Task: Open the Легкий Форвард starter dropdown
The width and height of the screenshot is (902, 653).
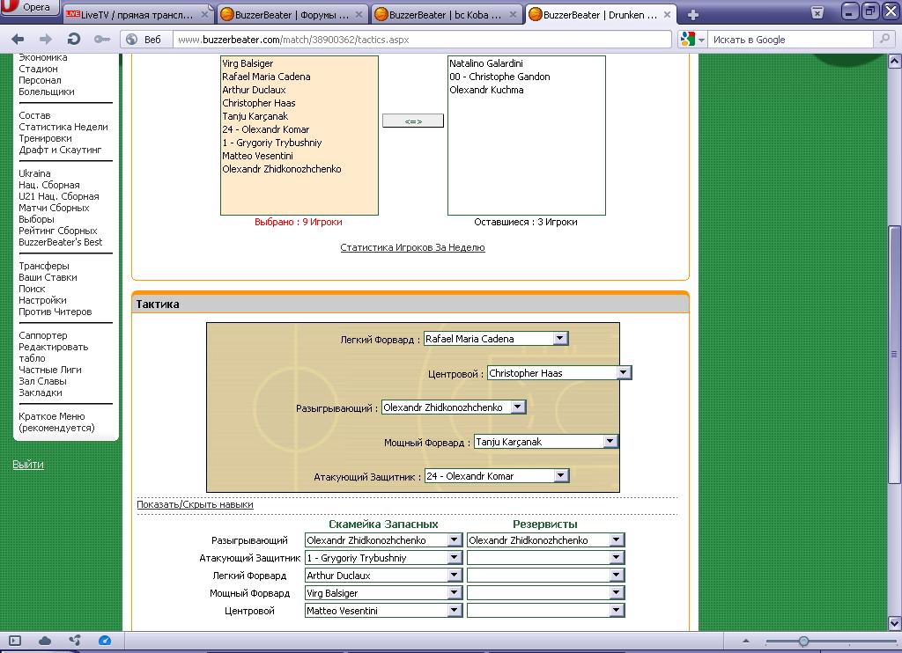Action: click(x=496, y=339)
